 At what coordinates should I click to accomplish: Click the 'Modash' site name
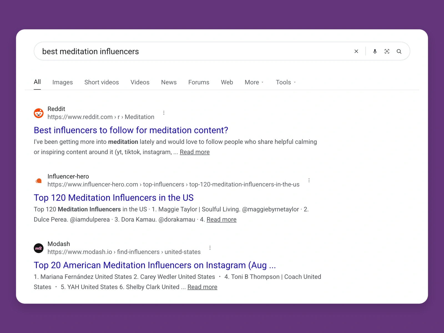click(x=59, y=244)
